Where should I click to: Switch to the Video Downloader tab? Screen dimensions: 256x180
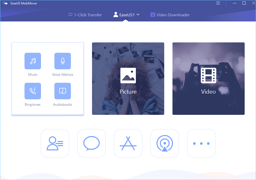tap(170, 15)
